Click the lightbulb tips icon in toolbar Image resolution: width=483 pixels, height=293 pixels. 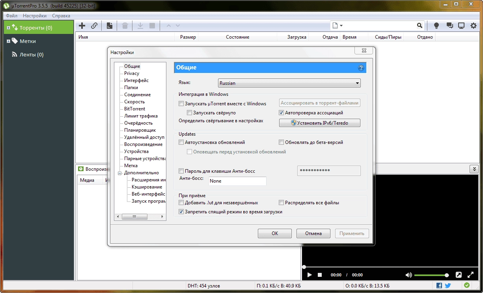pos(436,26)
